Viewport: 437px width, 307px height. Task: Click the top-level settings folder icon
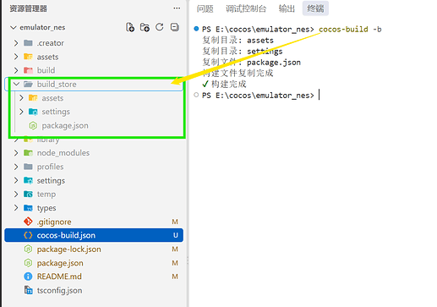pos(28,180)
